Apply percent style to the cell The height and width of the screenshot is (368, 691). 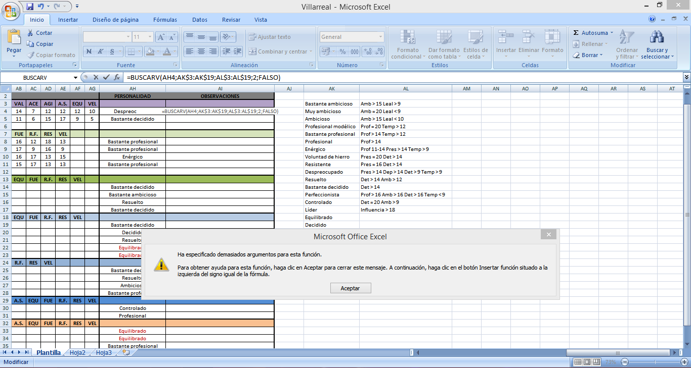click(342, 51)
